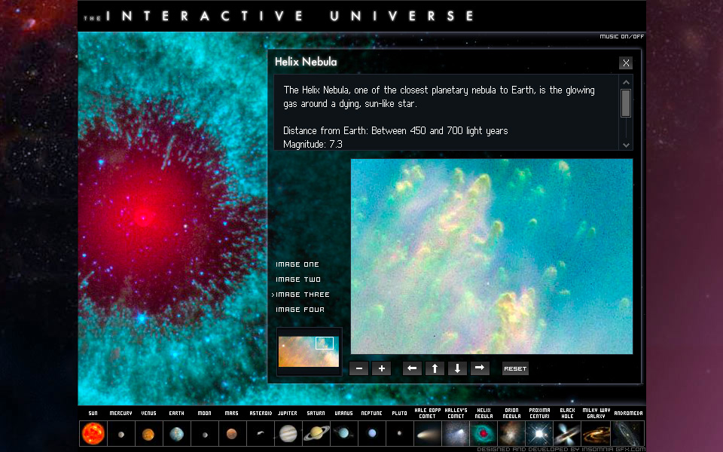Switch to the Hale Bopp Comet entry
This screenshot has height=452, width=723.
tap(427, 433)
